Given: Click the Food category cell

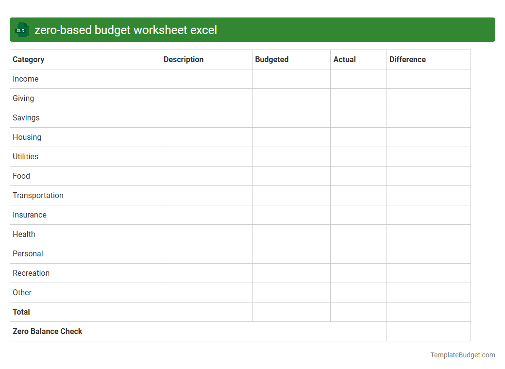Looking at the screenshot, I should pyautogui.click(x=21, y=176).
